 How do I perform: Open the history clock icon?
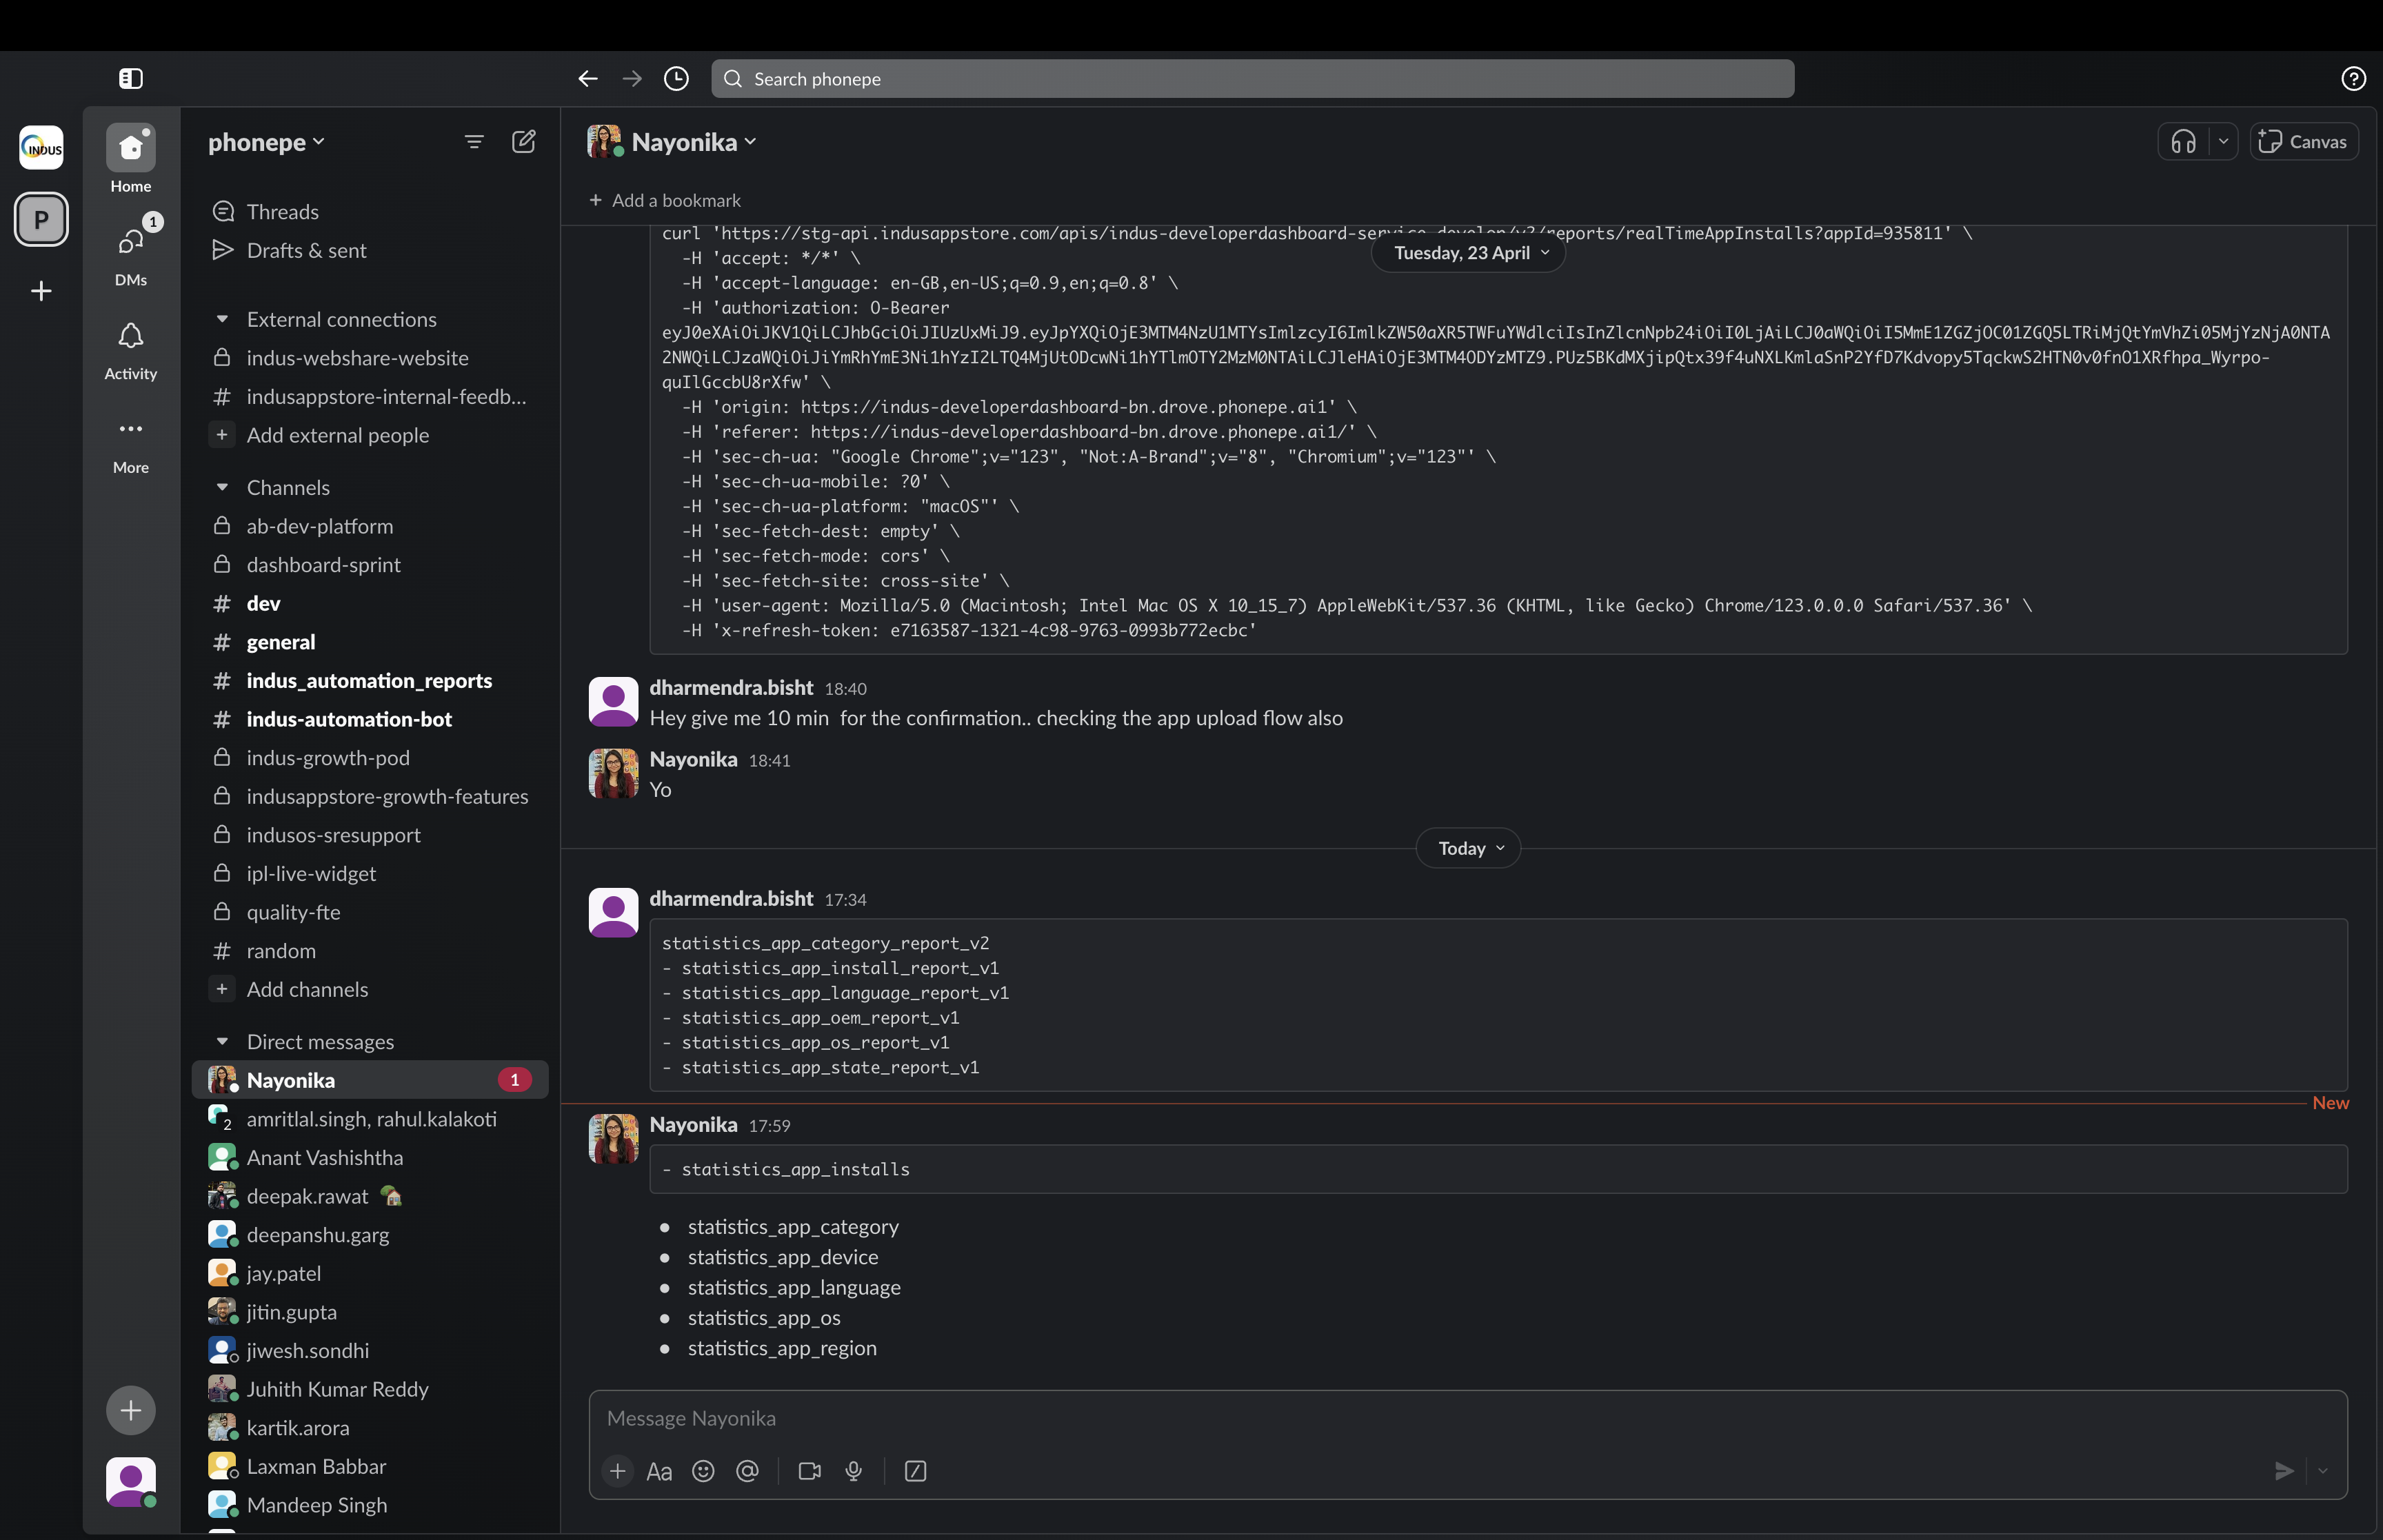(676, 78)
